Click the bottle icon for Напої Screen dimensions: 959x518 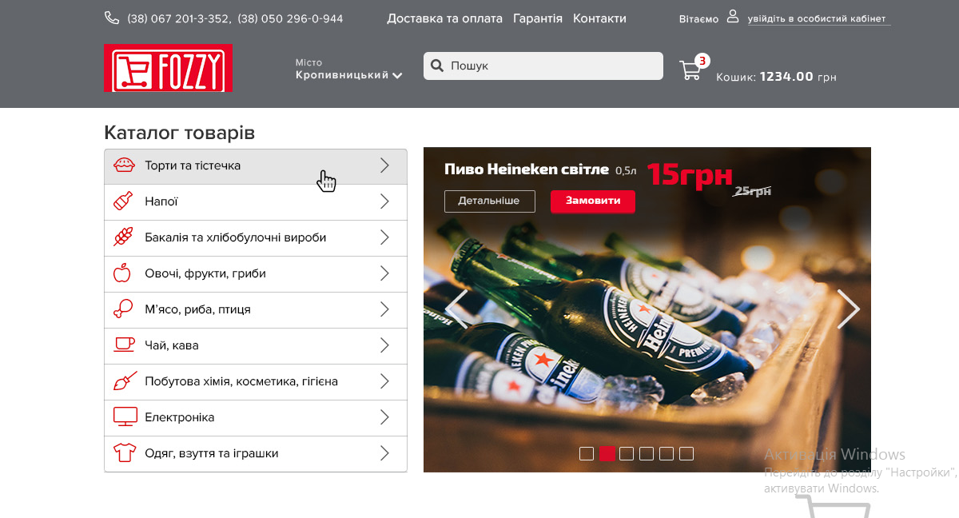pos(123,201)
